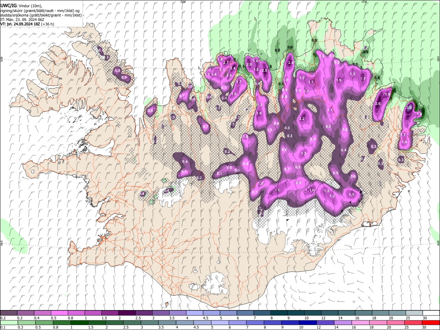
Task: Click the 0.3–0.4 swatch in the upper legend row
Action: pyautogui.click(x=25, y=313)
